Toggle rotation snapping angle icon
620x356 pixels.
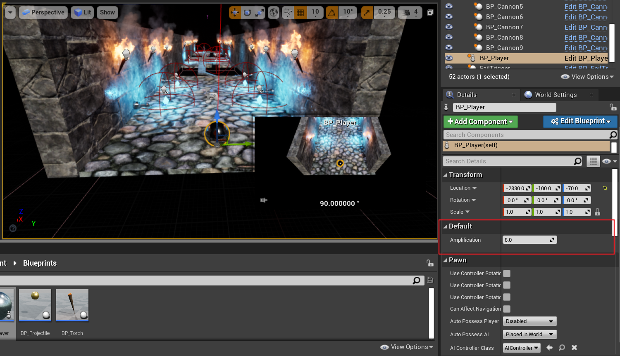332,12
